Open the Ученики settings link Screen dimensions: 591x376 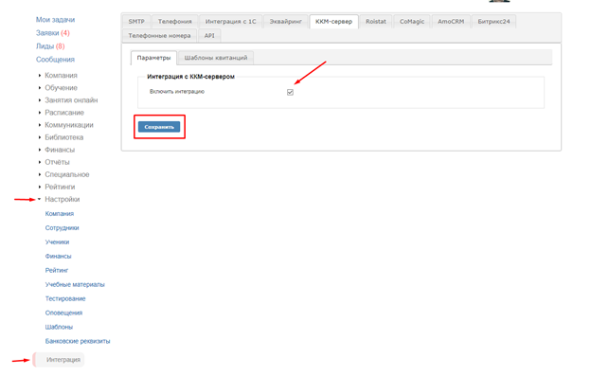click(x=57, y=242)
